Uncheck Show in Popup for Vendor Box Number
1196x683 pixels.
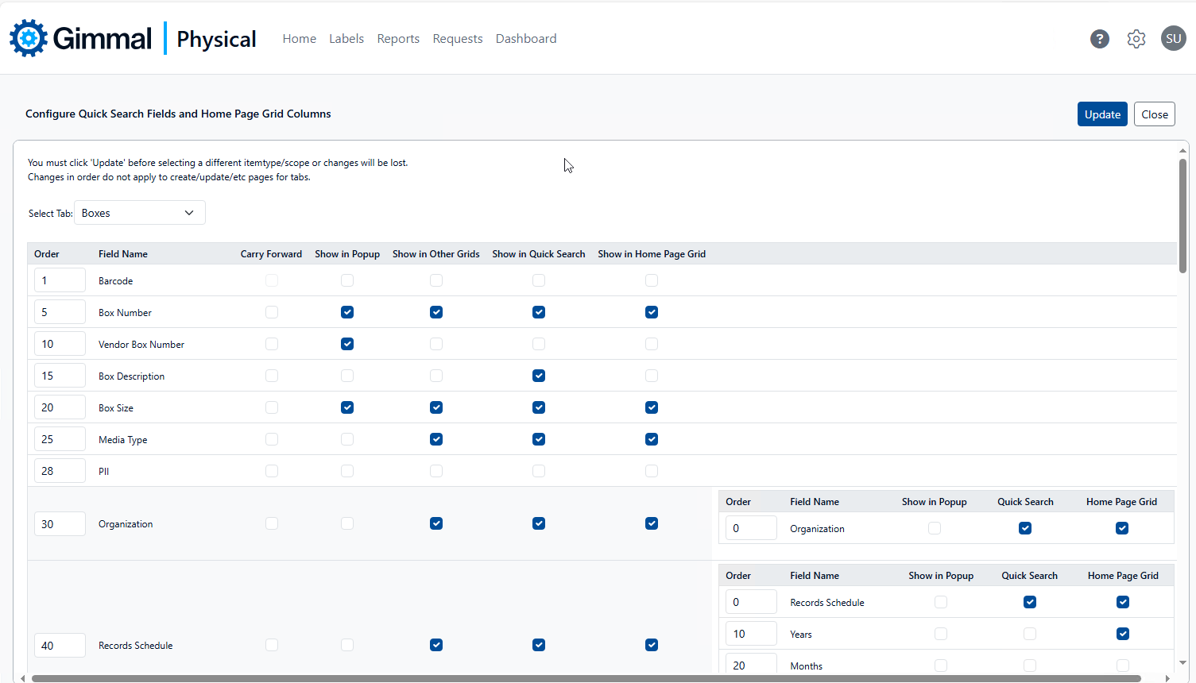click(347, 344)
